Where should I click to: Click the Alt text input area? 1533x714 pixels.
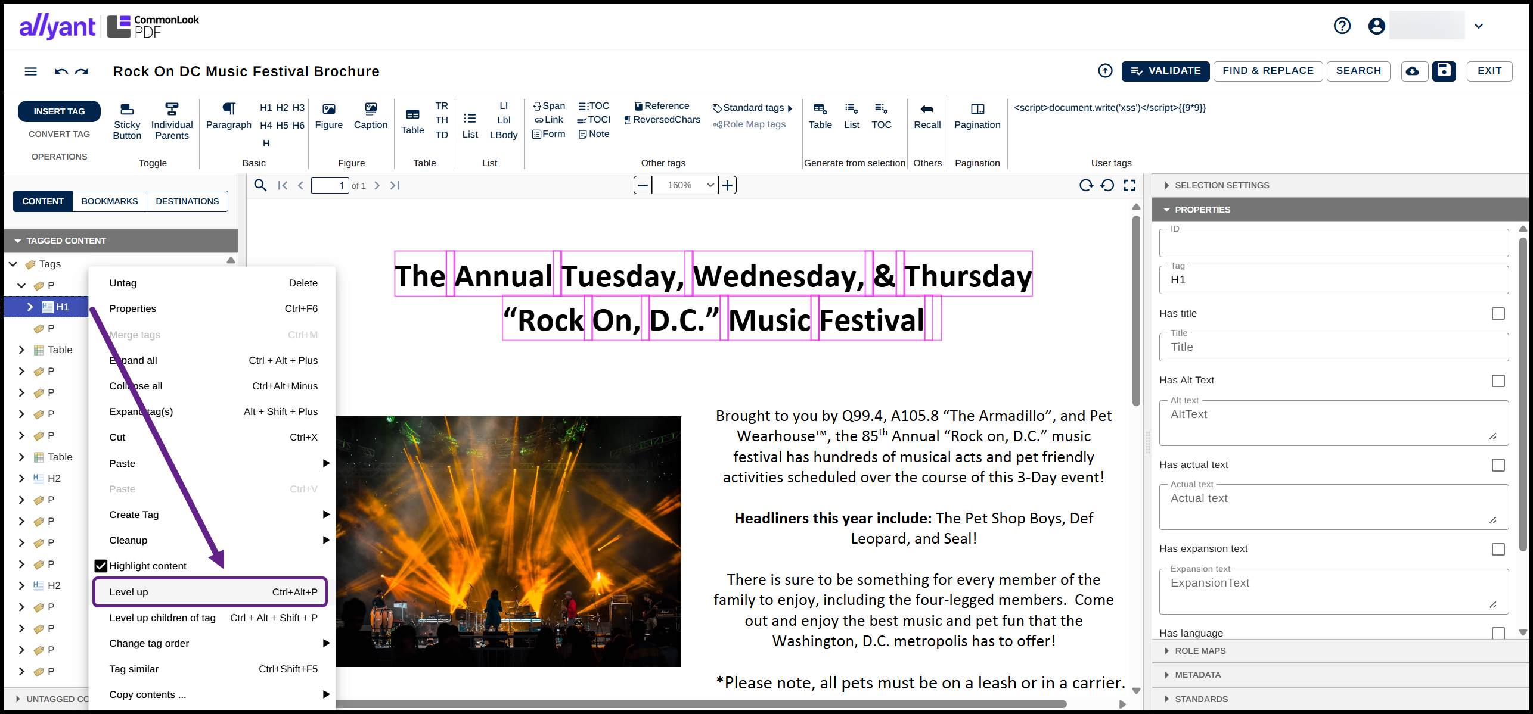[x=1334, y=423]
